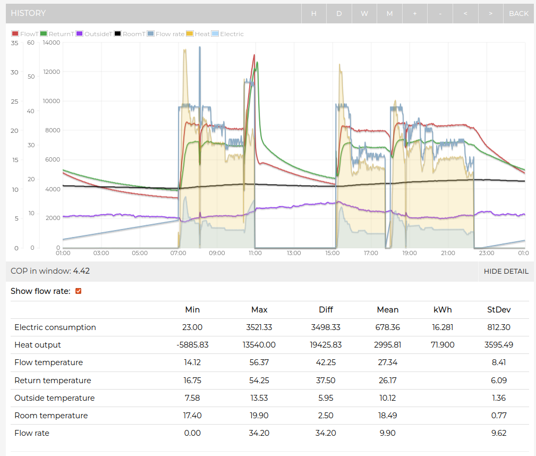Toggle the FlowT series in the legend
This screenshot has height=456, width=536.
[27, 33]
